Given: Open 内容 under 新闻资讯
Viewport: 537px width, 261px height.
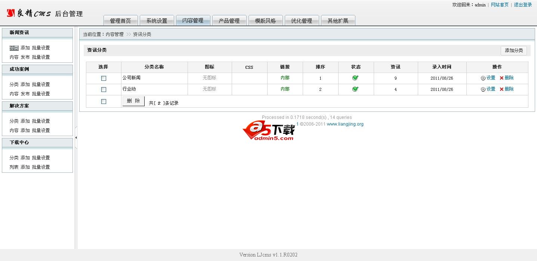Looking at the screenshot, I should tap(14, 57).
